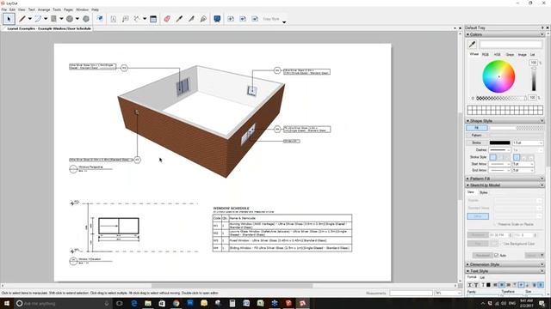Go to next page icon
551x309 pixels.
[x=255, y=19]
